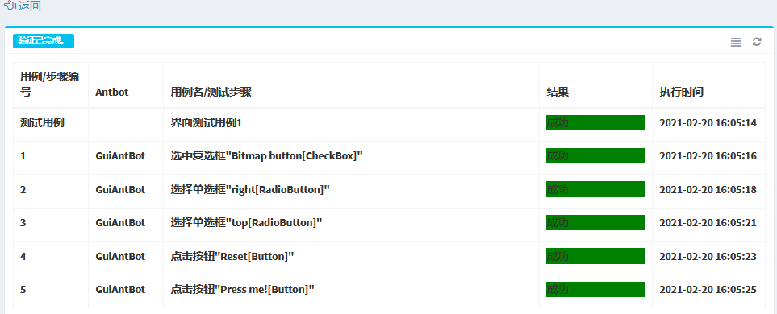
Task: Click the timestamp 2021-02-20 16:05:23
Action: 708,257
